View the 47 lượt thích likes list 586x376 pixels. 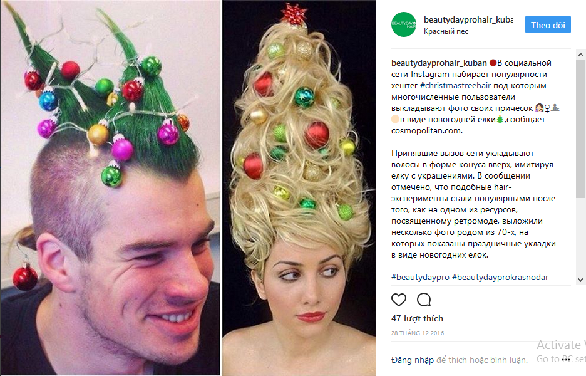pyautogui.click(x=417, y=318)
